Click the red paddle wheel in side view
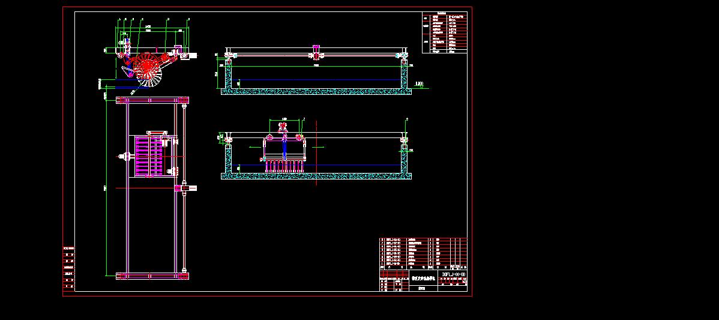Image resolution: width=719 pixels, height=320 pixels. click(146, 64)
